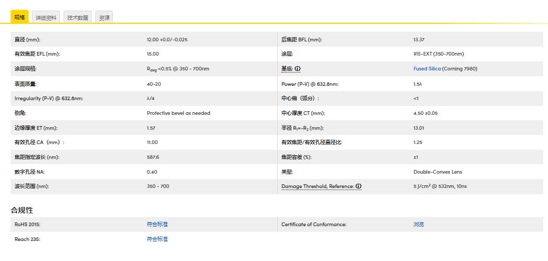Open the 浏览 Certificate of Conformance link
The image size is (548, 261).
click(x=418, y=224)
